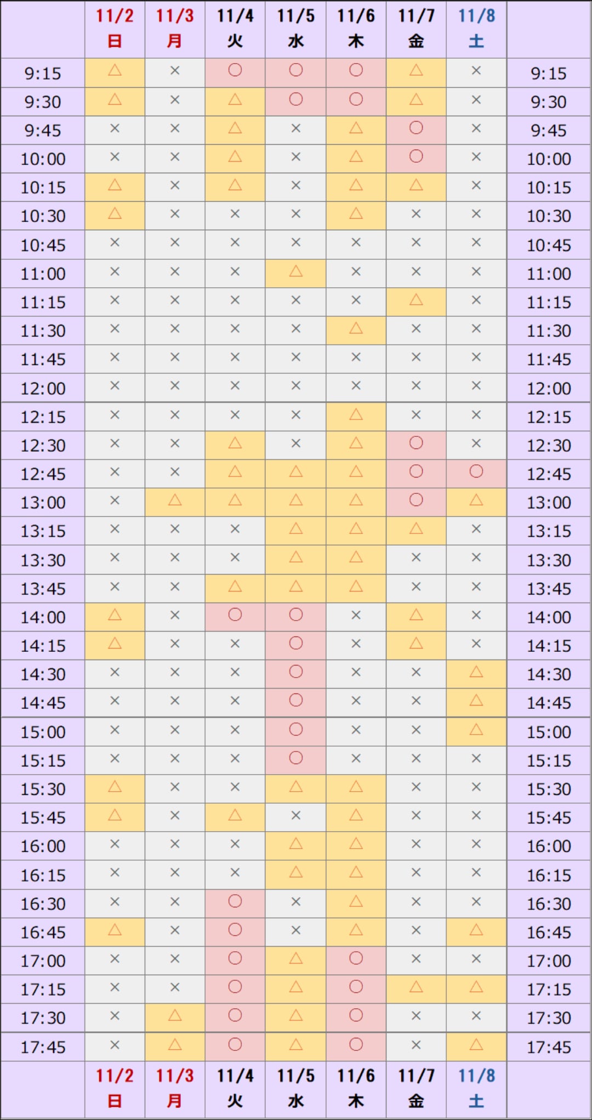The width and height of the screenshot is (592, 1120).
Task: Click the cross for 11/3 at 9:15
Action: point(175,71)
